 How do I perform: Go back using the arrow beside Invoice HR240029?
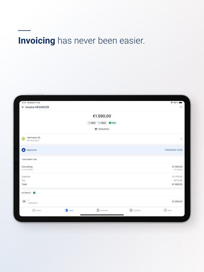point(23,107)
